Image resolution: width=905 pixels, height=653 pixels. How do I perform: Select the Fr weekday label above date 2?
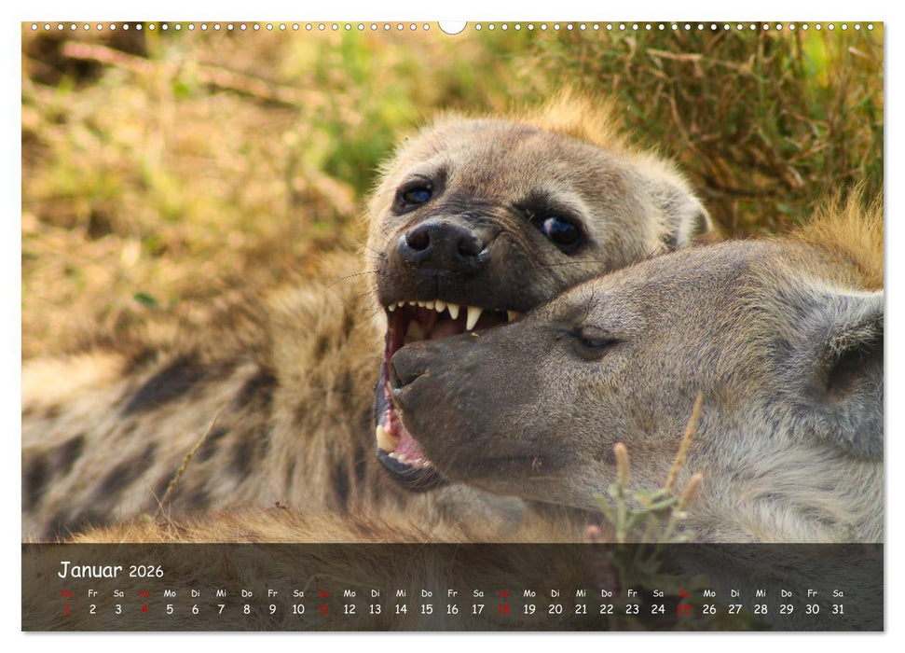coord(91,593)
